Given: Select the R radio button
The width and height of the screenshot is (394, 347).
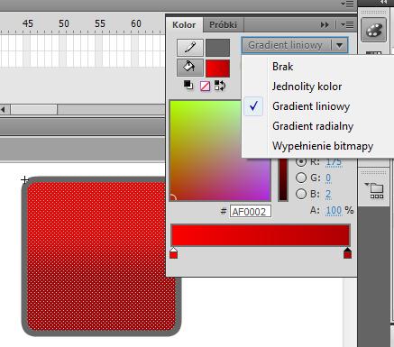Looking at the screenshot, I should click(x=301, y=161).
